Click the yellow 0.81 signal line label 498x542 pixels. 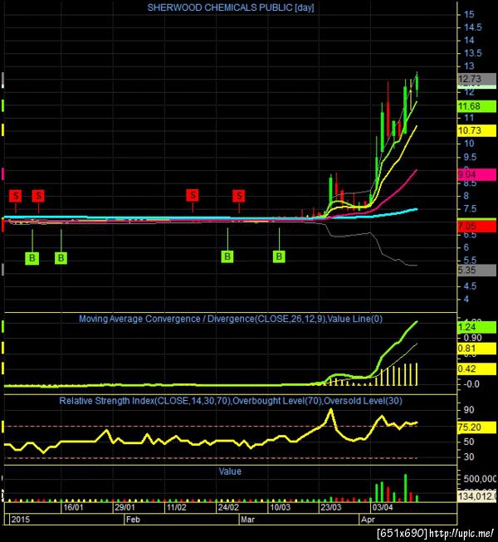point(477,349)
